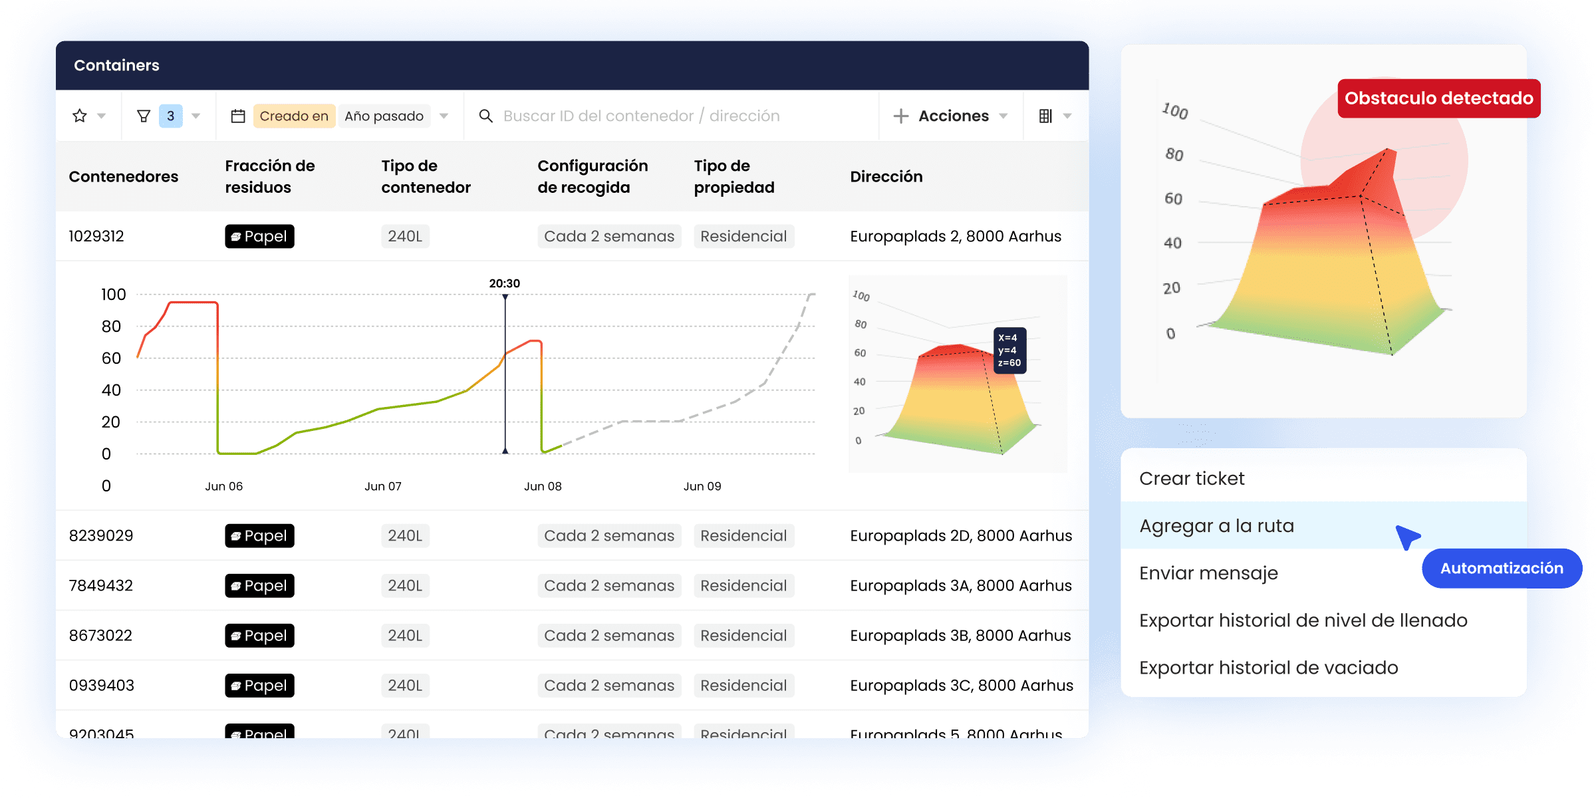
Task: Click the filter funnel icon
Action: point(144,116)
